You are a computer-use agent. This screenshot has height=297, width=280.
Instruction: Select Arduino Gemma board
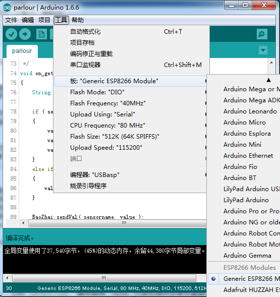(x=244, y=255)
